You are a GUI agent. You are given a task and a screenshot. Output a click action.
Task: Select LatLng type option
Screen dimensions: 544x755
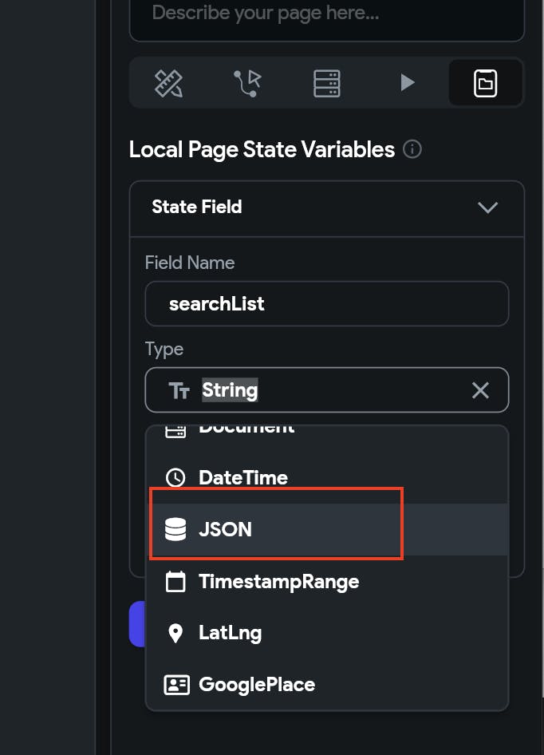(x=230, y=633)
